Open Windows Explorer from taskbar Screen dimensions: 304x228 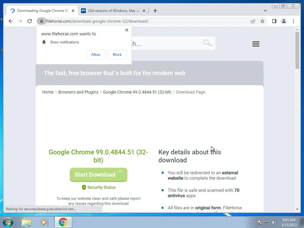coord(26,222)
